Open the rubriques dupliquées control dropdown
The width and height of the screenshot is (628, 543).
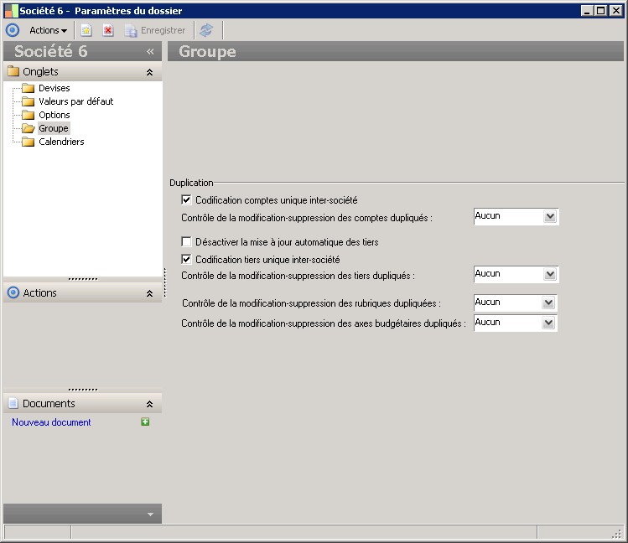pos(548,303)
